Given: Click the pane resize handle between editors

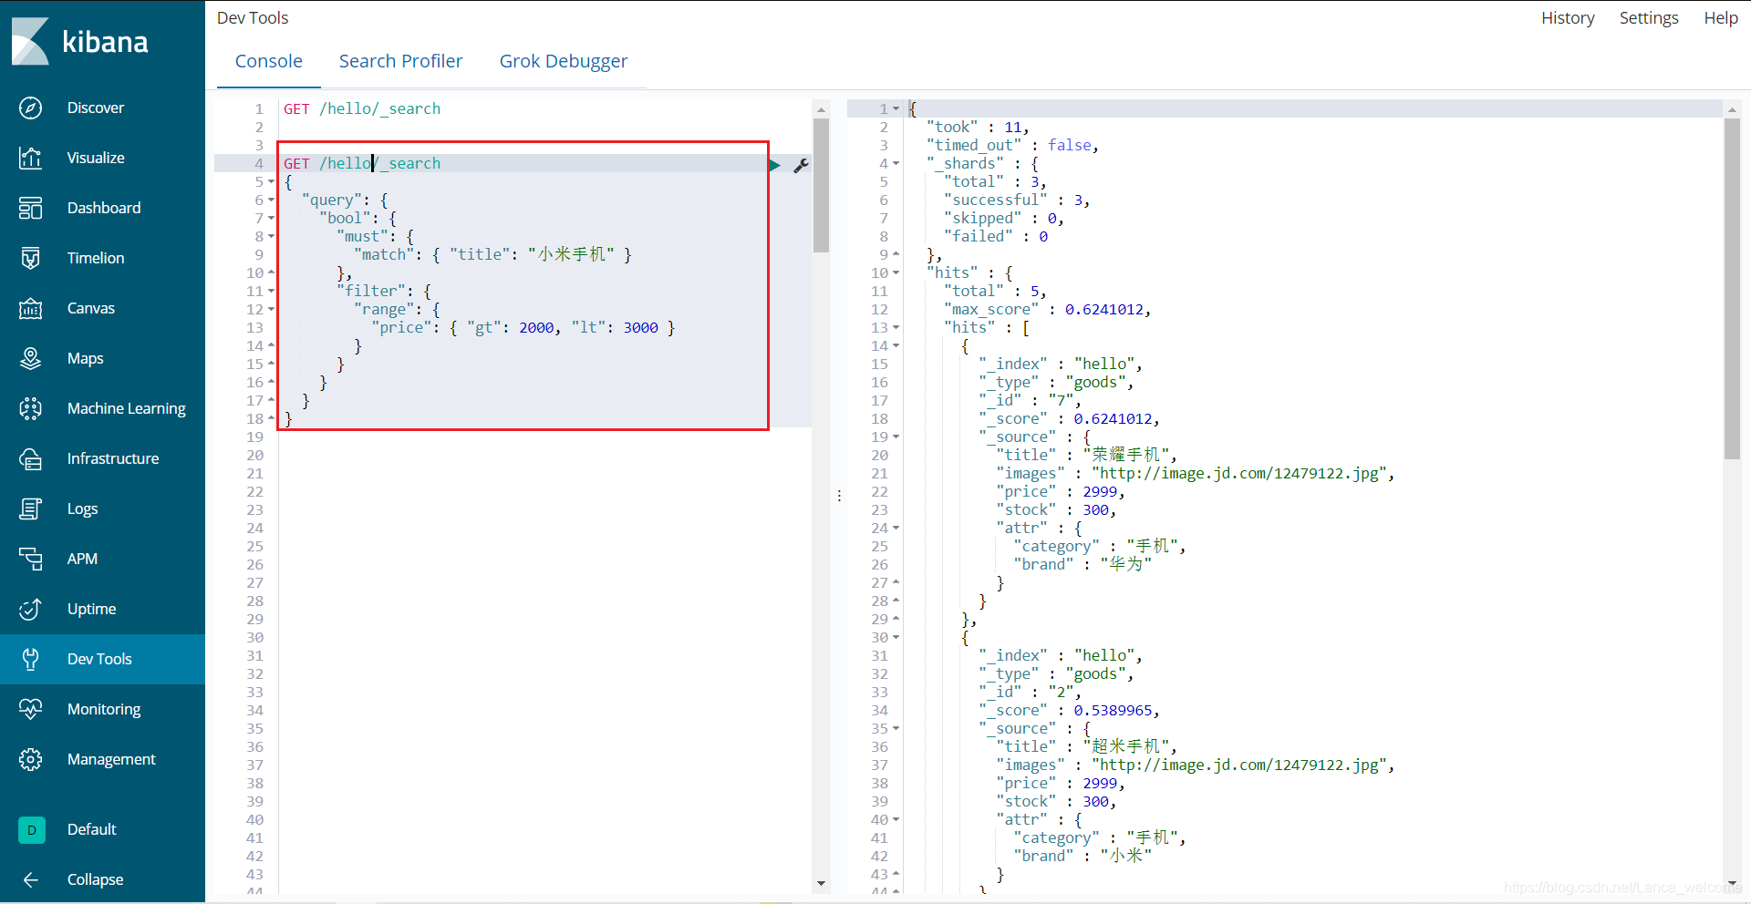Looking at the screenshot, I should tap(839, 496).
